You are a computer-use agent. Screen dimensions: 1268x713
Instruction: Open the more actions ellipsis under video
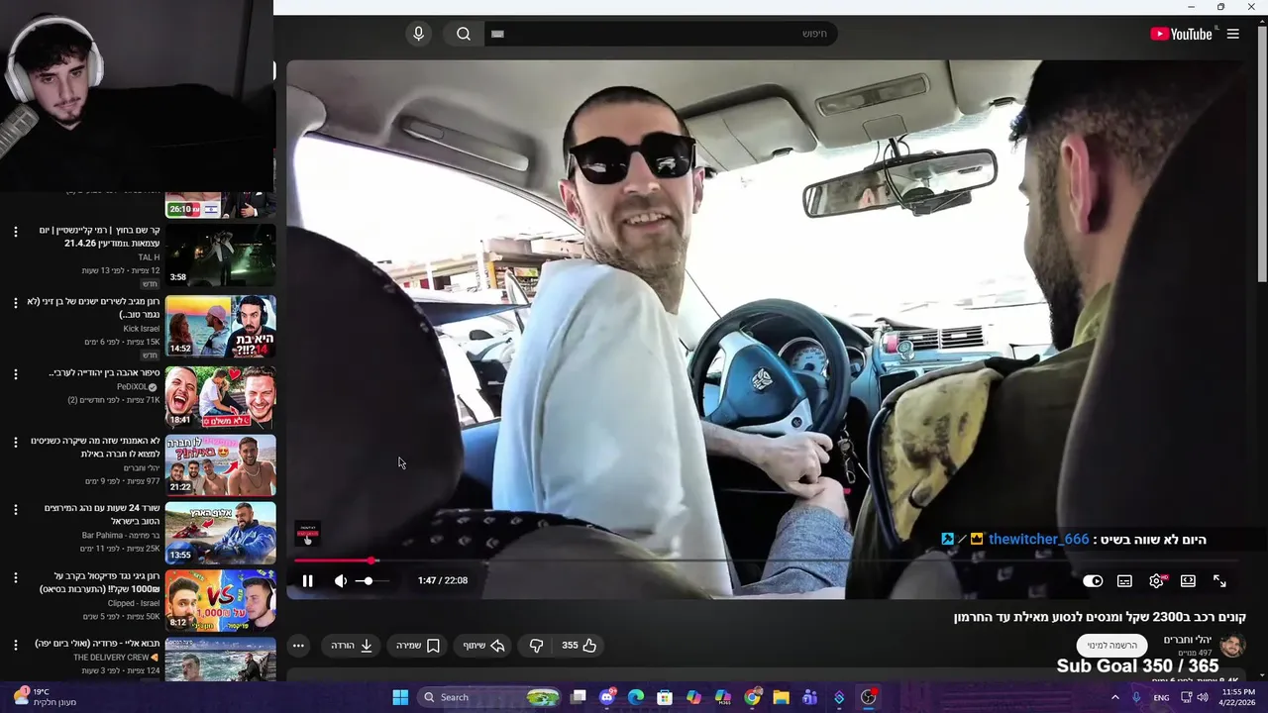[x=298, y=646]
